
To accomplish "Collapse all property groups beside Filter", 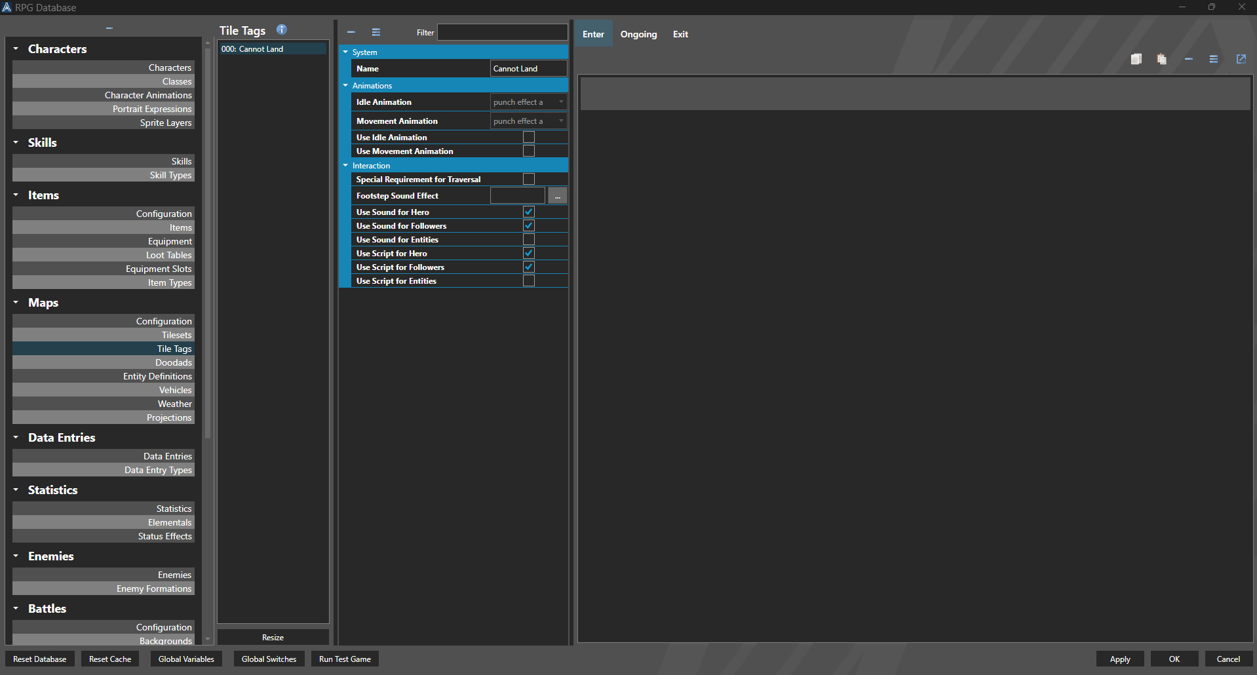I will click(x=351, y=32).
